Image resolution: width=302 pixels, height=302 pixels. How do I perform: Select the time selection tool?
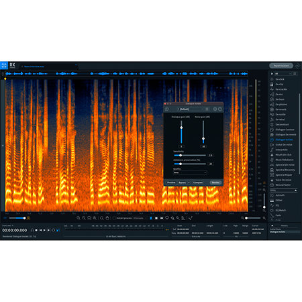[x=151, y=218]
